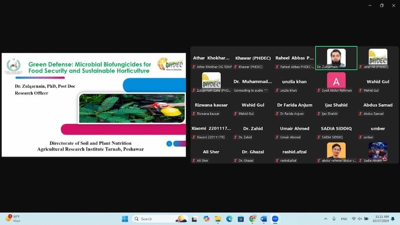Click Syed Abdur Rehman's pink avatar tile
Viewport: 400px width, 225px height.
(x=336, y=82)
